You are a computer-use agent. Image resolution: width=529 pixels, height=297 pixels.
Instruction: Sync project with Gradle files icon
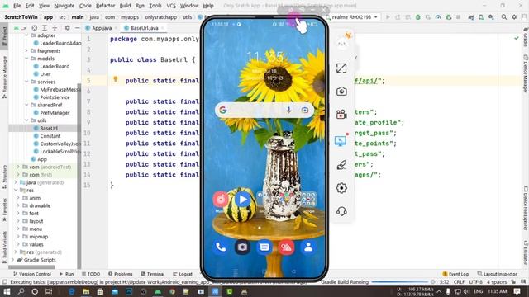click(471, 17)
